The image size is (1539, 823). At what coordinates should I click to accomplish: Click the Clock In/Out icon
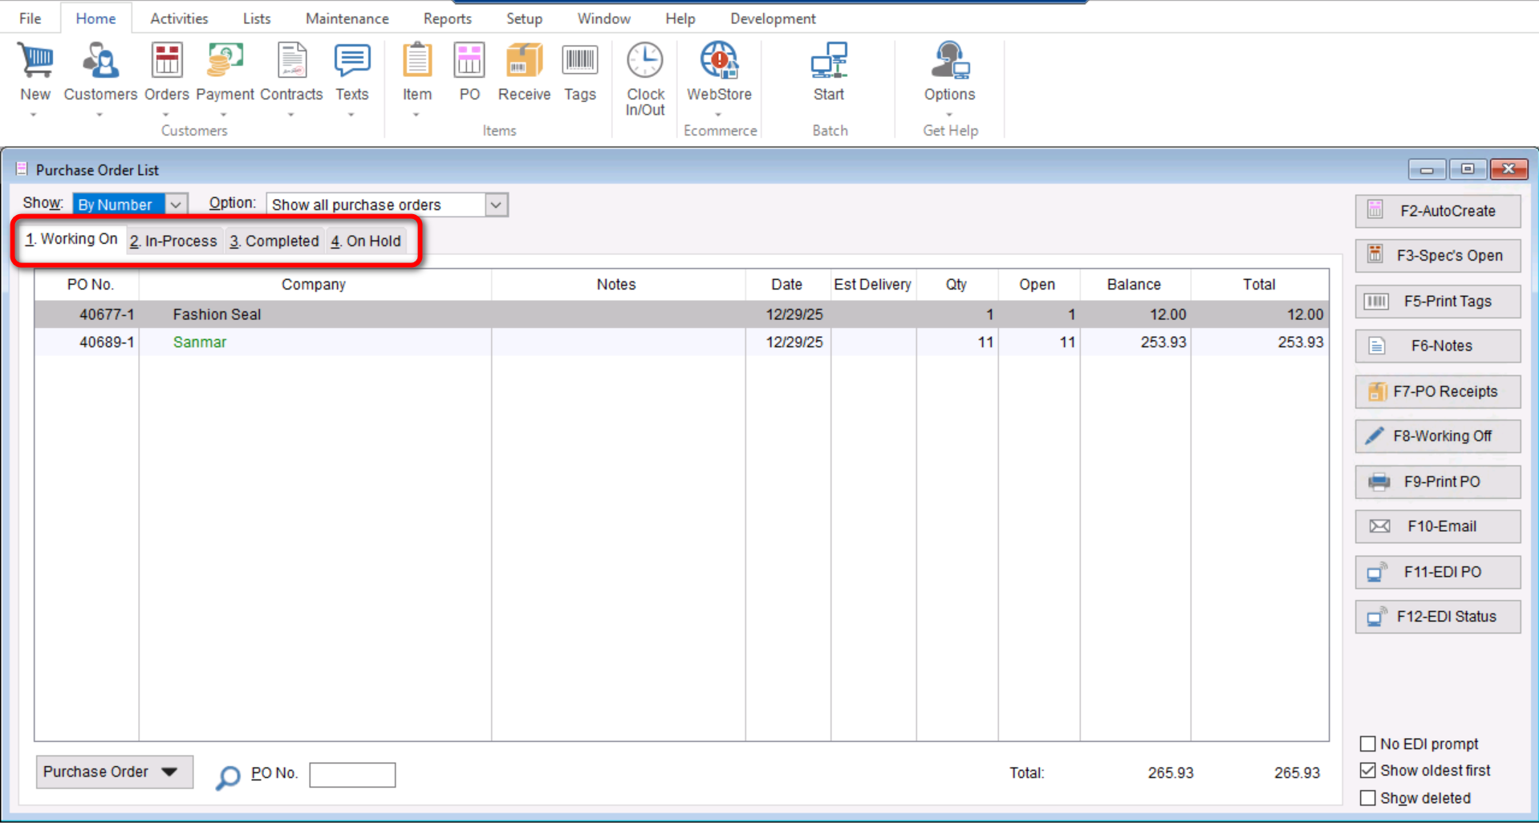[x=645, y=62]
